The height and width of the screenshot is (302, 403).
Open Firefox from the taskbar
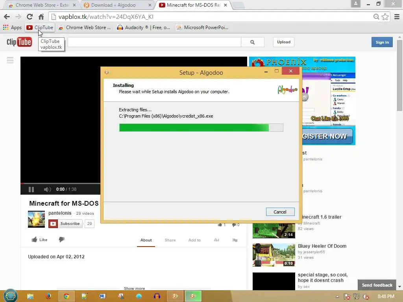[x=48, y=296]
